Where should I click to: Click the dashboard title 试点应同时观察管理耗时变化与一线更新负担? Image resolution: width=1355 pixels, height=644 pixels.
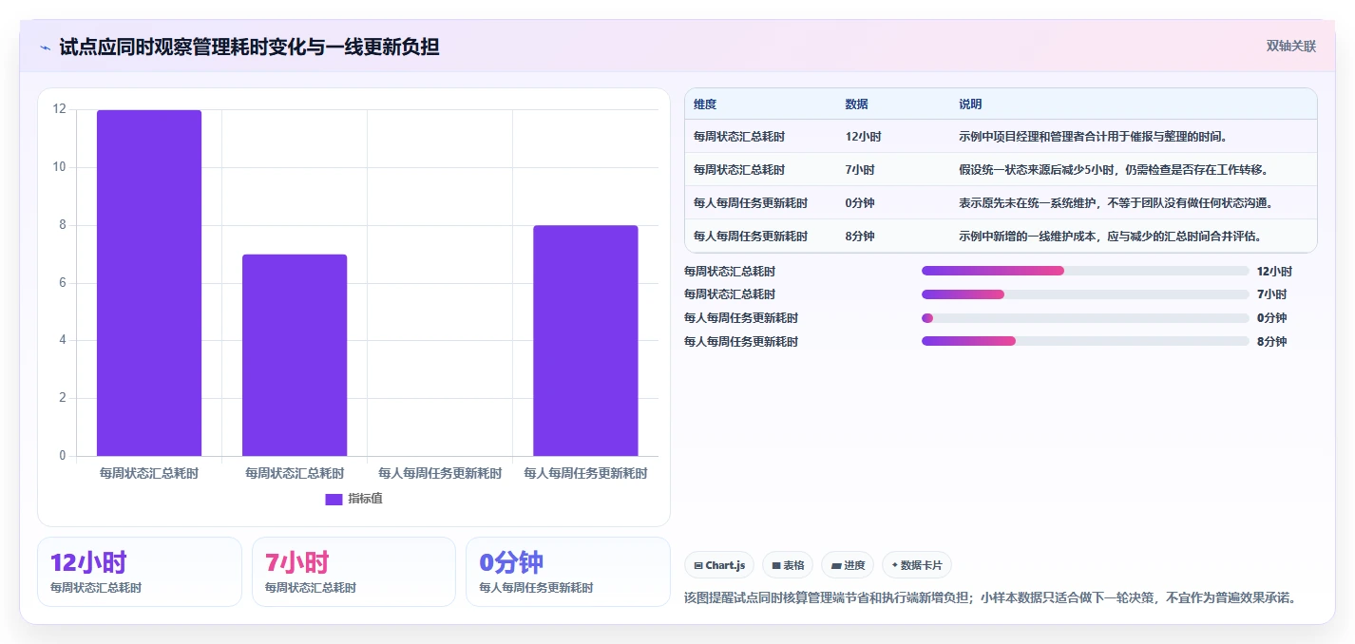(x=249, y=47)
